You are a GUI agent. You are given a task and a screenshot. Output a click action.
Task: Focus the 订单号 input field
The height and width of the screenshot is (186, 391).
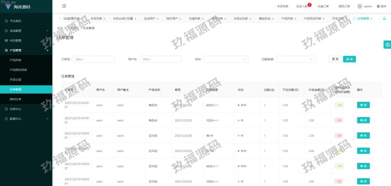94,59
